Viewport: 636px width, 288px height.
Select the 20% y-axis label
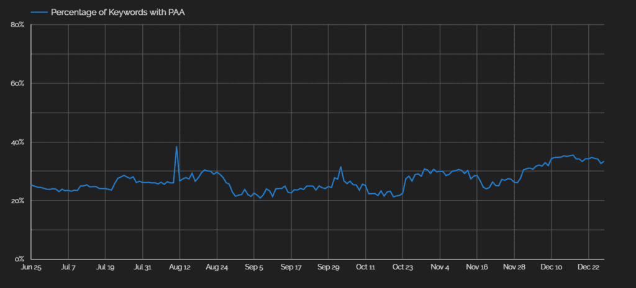tap(18, 201)
